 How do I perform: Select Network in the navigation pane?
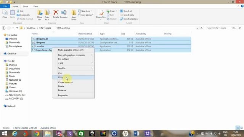(11, 106)
